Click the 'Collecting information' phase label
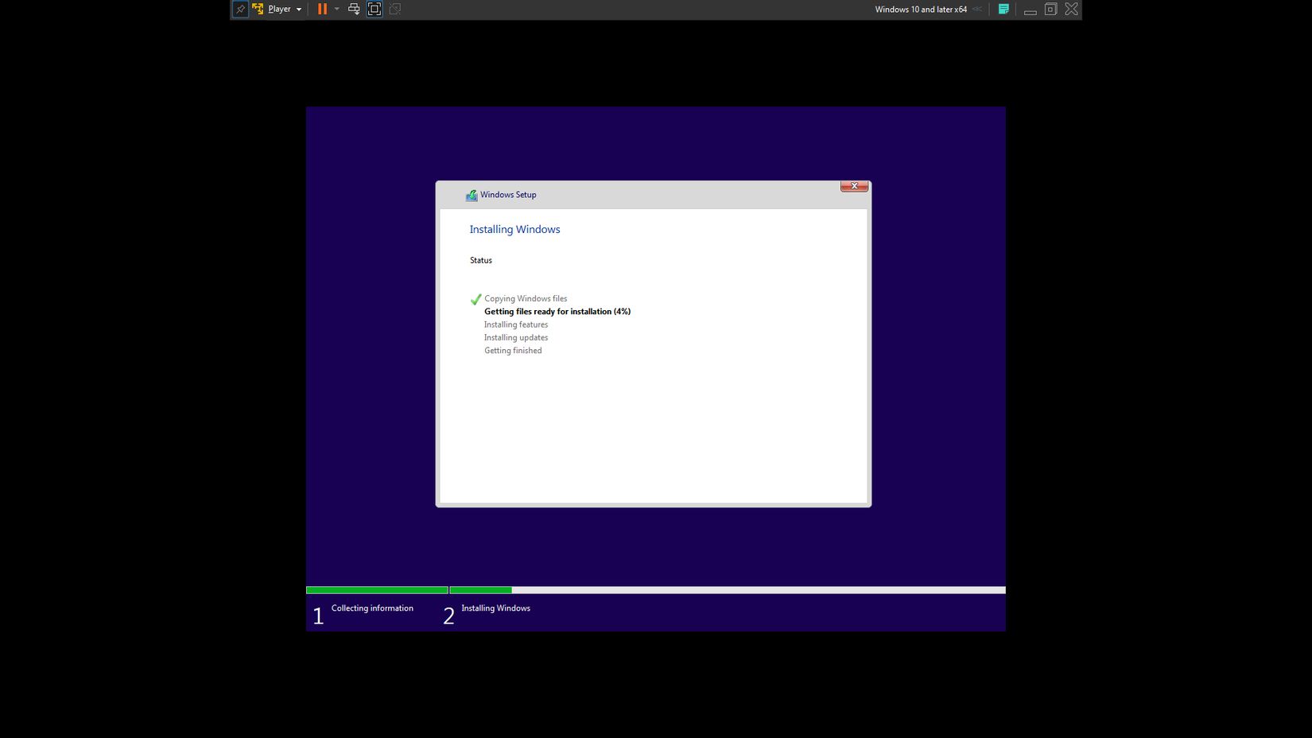Image resolution: width=1312 pixels, height=738 pixels. click(372, 608)
